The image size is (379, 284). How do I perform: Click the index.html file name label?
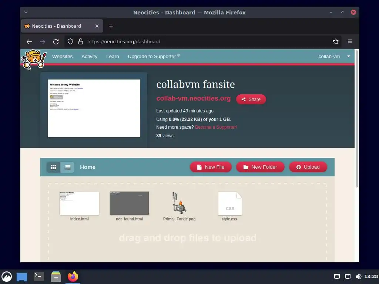[79, 219]
